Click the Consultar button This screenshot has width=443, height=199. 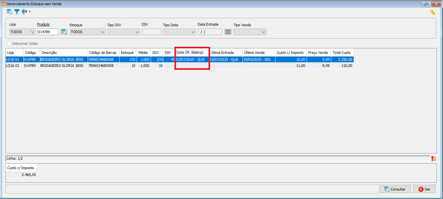pos(395,189)
